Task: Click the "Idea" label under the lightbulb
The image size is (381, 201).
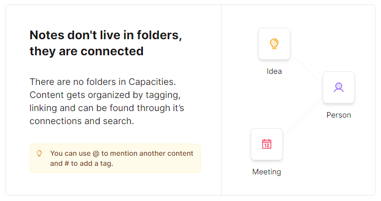Action: pos(274,71)
